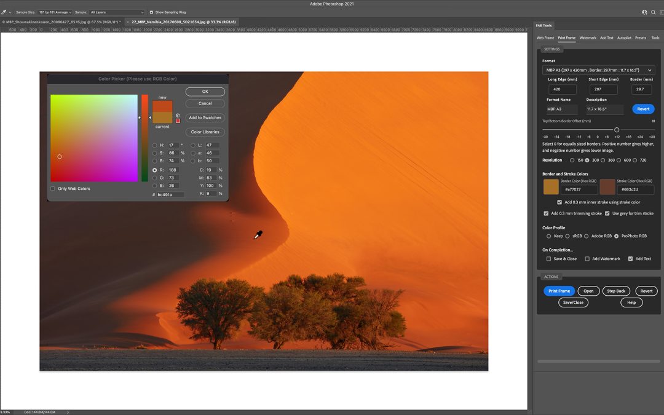Enable the Only Web Colors checkbox

click(53, 188)
